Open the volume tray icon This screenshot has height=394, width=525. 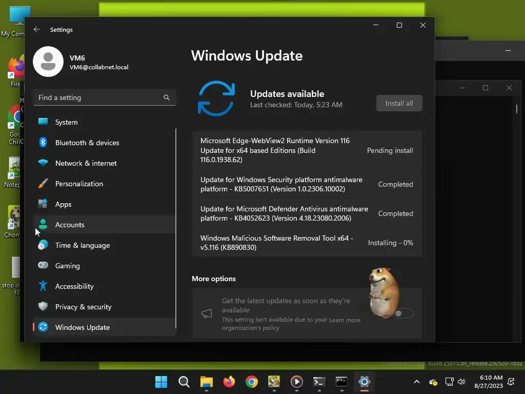(x=461, y=382)
